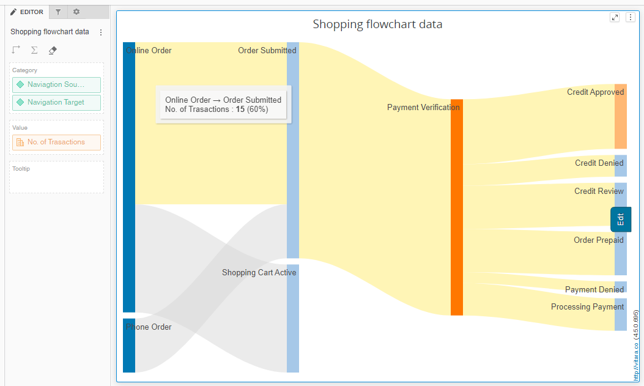Open the chart's three-dot options menu

point(631,17)
